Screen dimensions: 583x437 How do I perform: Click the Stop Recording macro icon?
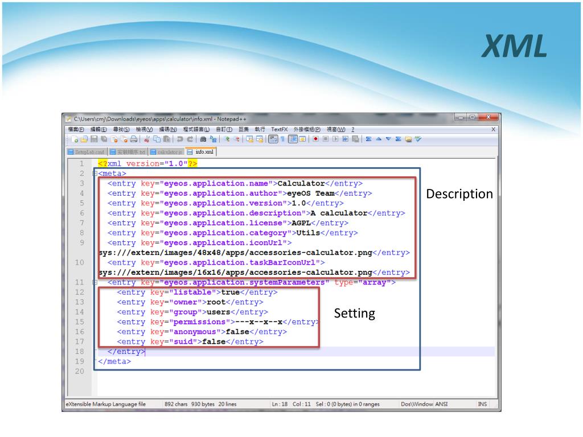[326, 139]
